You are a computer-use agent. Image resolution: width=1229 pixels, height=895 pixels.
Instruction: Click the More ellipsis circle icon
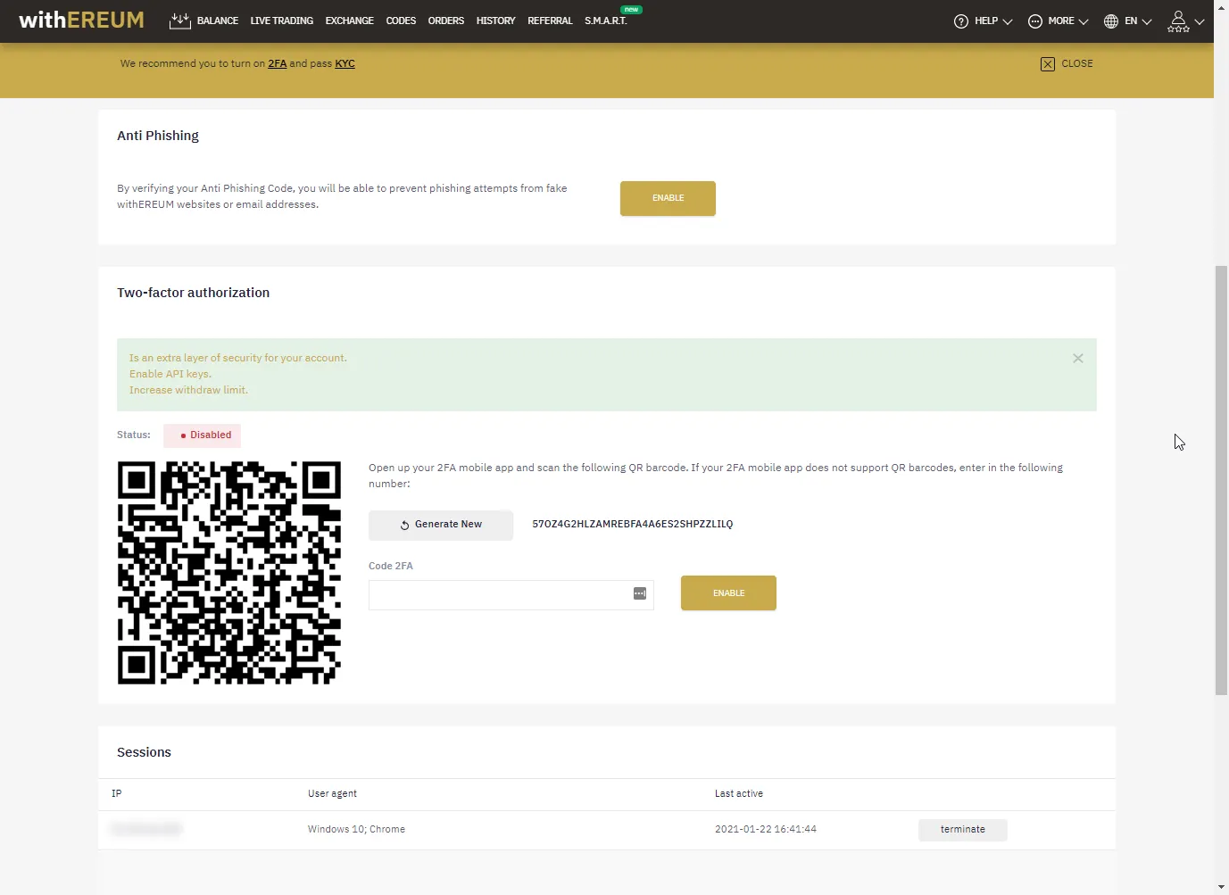pyautogui.click(x=1035, y=21)
